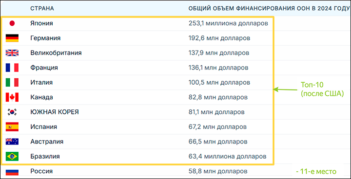Click the Russia flag icon
The width and height of the screenshot is (351, 179).
click(x=12, y=171)
